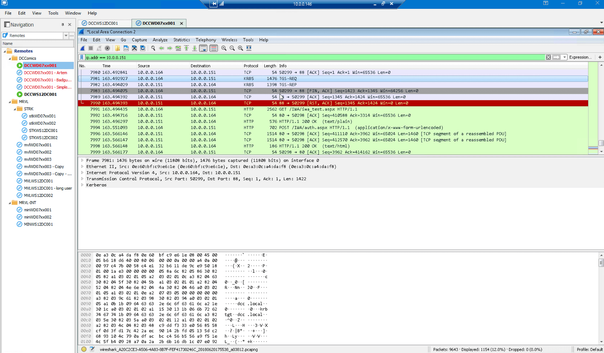Click the DCCWD07xx001 capture tab

coord(158,23)
